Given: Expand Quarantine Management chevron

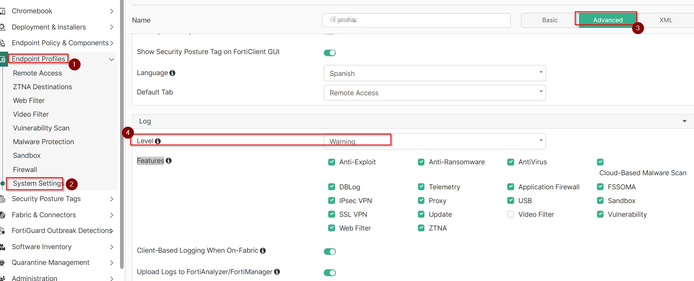Looking at the screenshot, I should tap(112, 263).
